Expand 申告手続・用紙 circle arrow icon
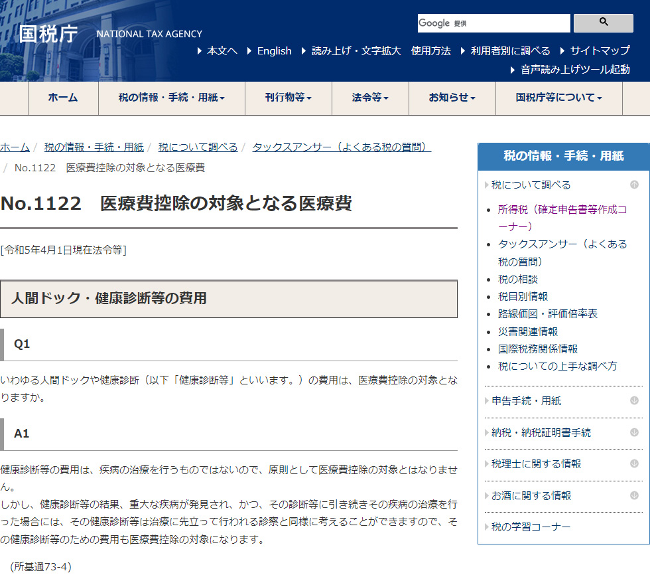The width and height of the screenshot is (650, 579). pyautogui.click(x=634, y=401)
